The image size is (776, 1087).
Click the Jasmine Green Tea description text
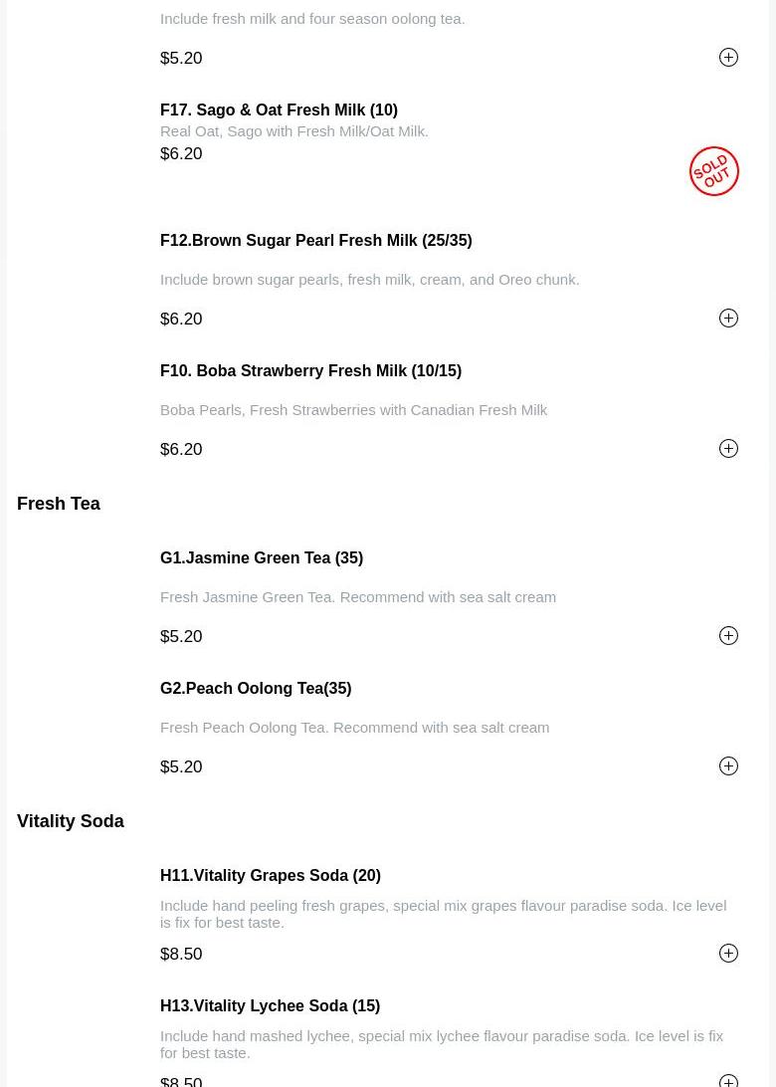358,597
